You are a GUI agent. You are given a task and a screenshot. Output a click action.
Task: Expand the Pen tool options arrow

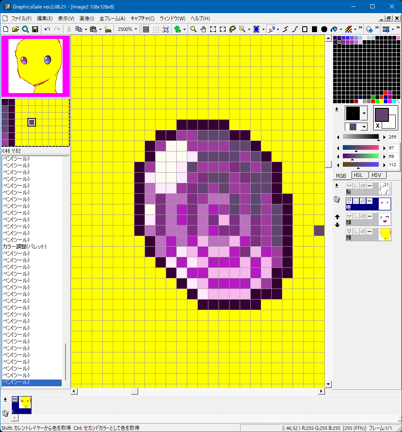[x=278, y=29]
